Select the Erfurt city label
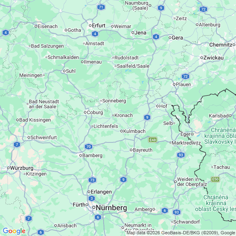Image resolution: width=236 pixels, height=236 pixels. coord(99,25)
